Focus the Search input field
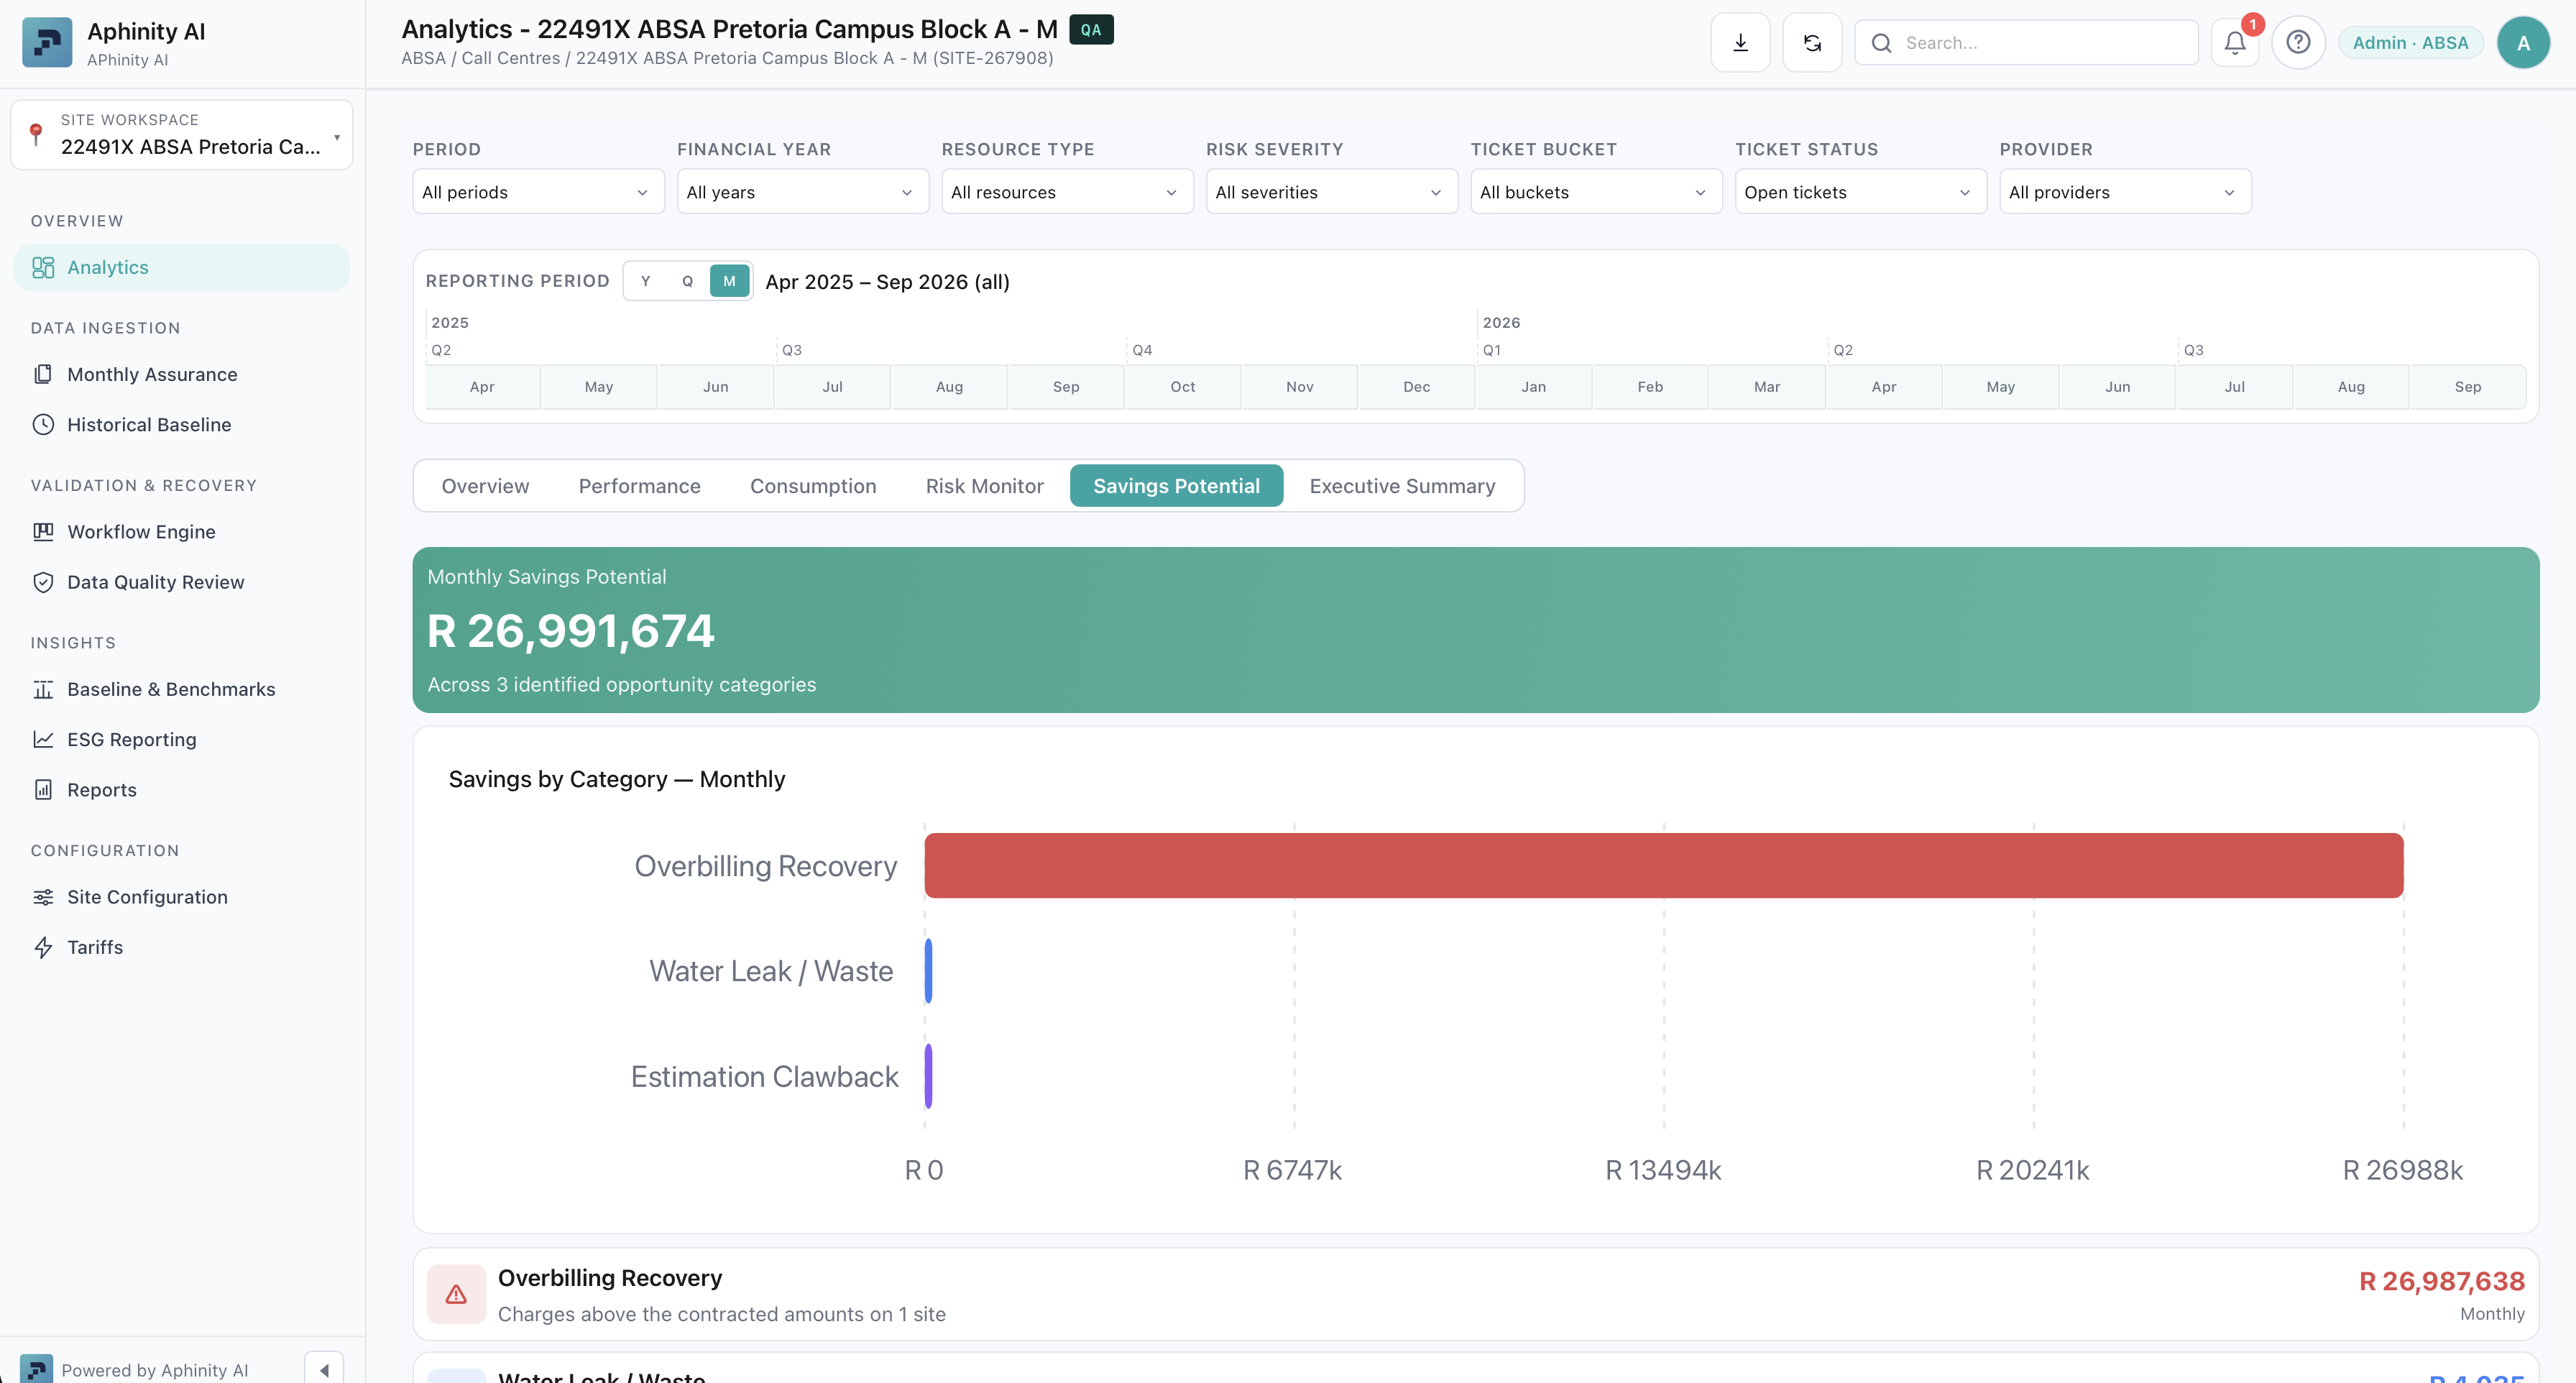Image resolution: width=2576 pixels, height=1383 pixels. (x=2026, y=43)
